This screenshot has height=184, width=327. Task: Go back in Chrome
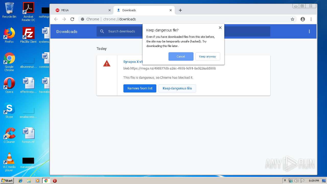pyautogui.click(x=56, y=19)
